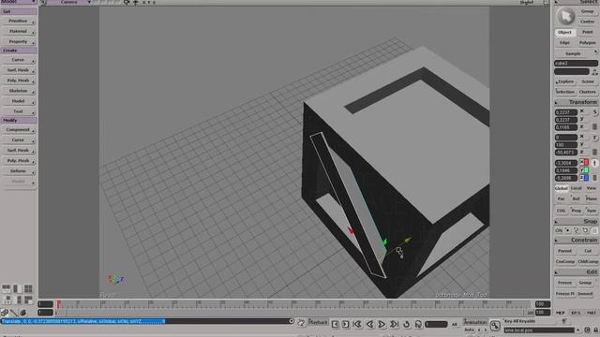Click the Scene button
The width and height of the screenshot is (600, 337).
click(588, 81)
